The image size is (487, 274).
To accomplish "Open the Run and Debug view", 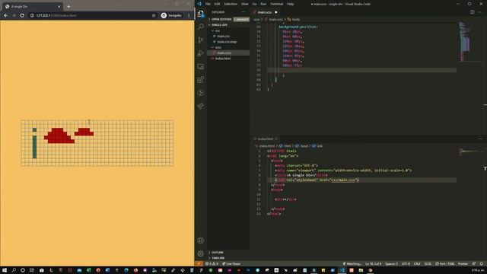I will pyautogui.click(x=201, y=53).
